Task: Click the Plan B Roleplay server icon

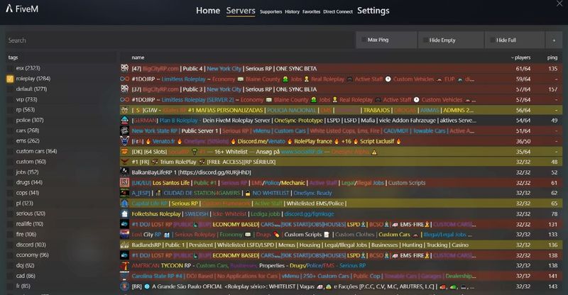Action: (125, 121)
